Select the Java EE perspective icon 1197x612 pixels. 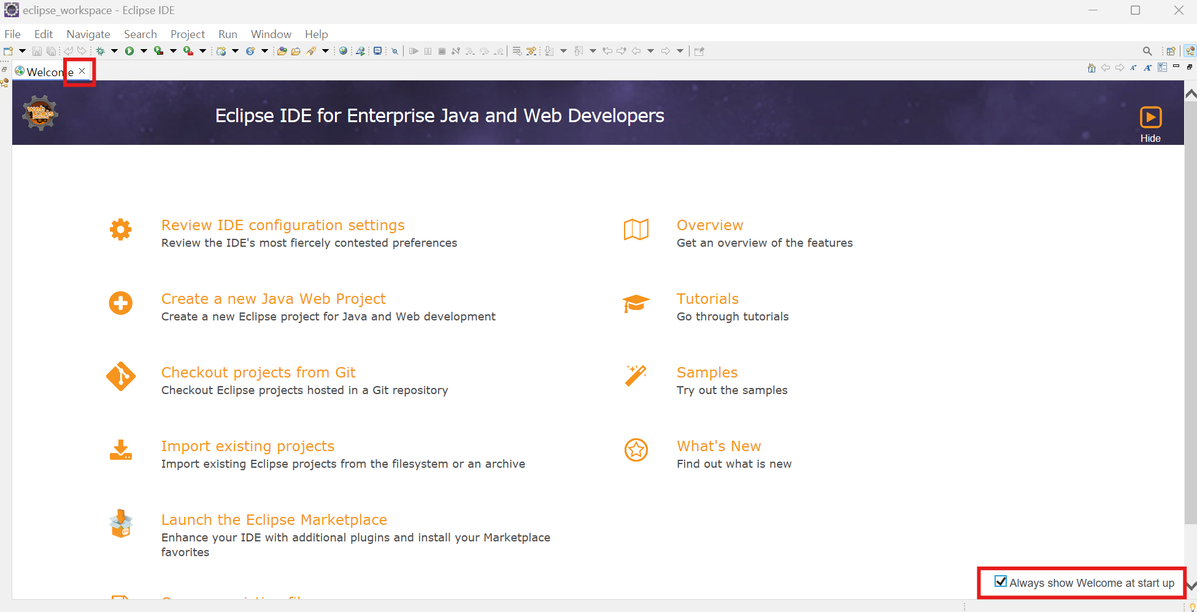pos(1190,51)
